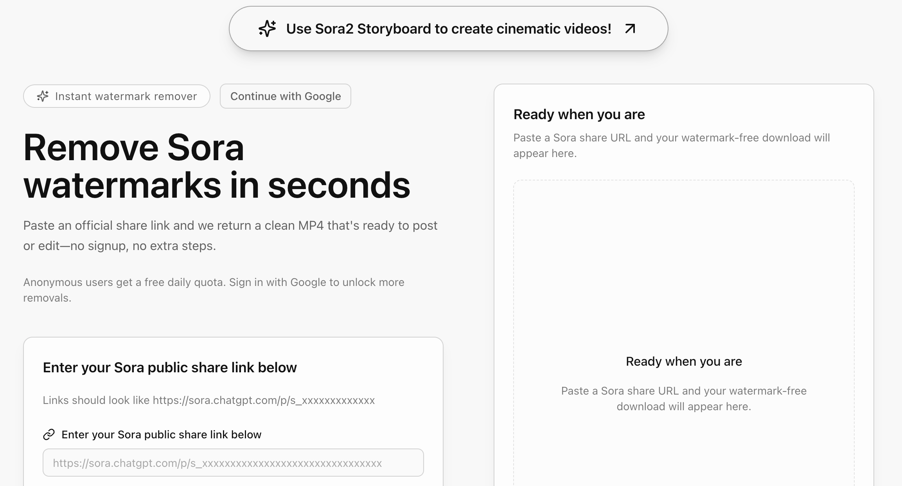This screenshot has height=486, width=902.
Task: Click the anonymous users free quota notice
Action: [x=125, y=282]
